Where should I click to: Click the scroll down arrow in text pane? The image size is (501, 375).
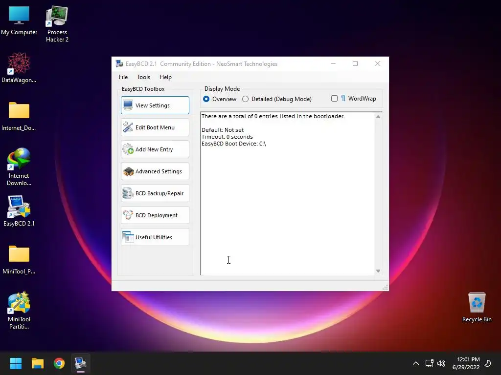pyautogui.click(x=378, y=271)
